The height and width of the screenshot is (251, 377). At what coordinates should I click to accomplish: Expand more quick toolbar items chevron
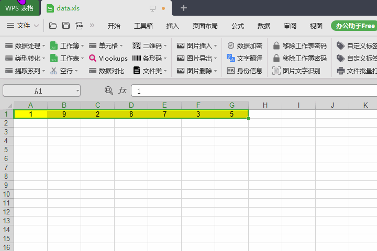coord(92,26)
